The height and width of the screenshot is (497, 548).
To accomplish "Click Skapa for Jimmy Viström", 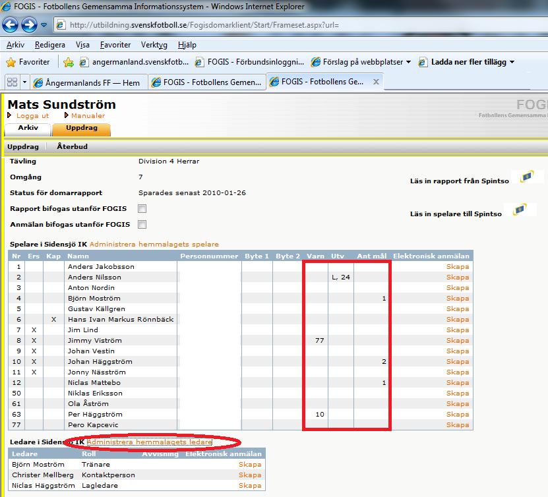I will click(458, 340).
